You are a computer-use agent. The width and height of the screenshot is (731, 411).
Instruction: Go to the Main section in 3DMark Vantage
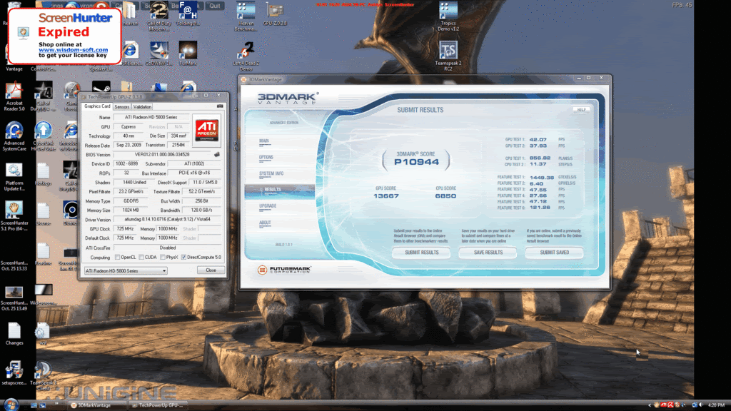pyautogui.click(x=264, y=141)
